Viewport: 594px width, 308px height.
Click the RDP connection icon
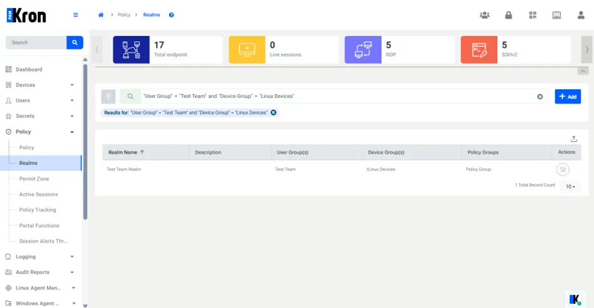363,50
